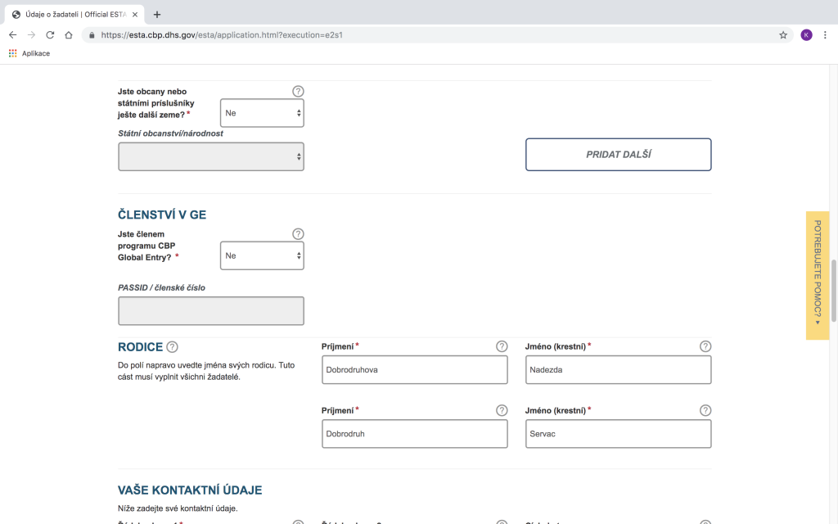
Task: Bookmark page with star icon
Action: 783,35
